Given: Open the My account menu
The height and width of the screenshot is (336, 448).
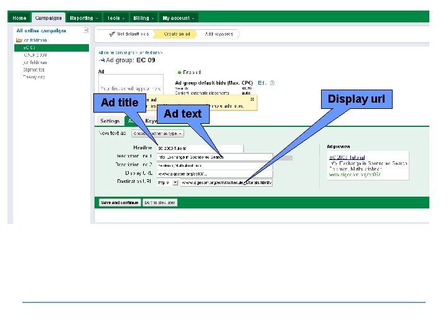Looking at the screenshot, I should [179, 18].
